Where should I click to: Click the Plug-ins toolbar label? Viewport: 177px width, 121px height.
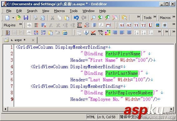10,25
